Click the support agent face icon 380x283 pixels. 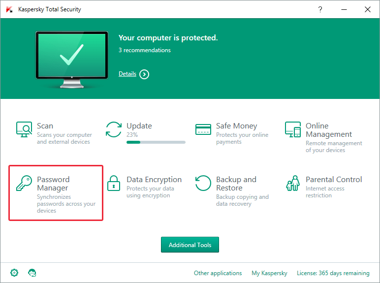click(32, 273)
